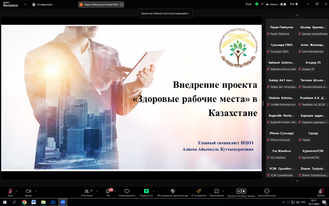Pause the recording in toolbar
329x206 pixels.
pos(238,191)
